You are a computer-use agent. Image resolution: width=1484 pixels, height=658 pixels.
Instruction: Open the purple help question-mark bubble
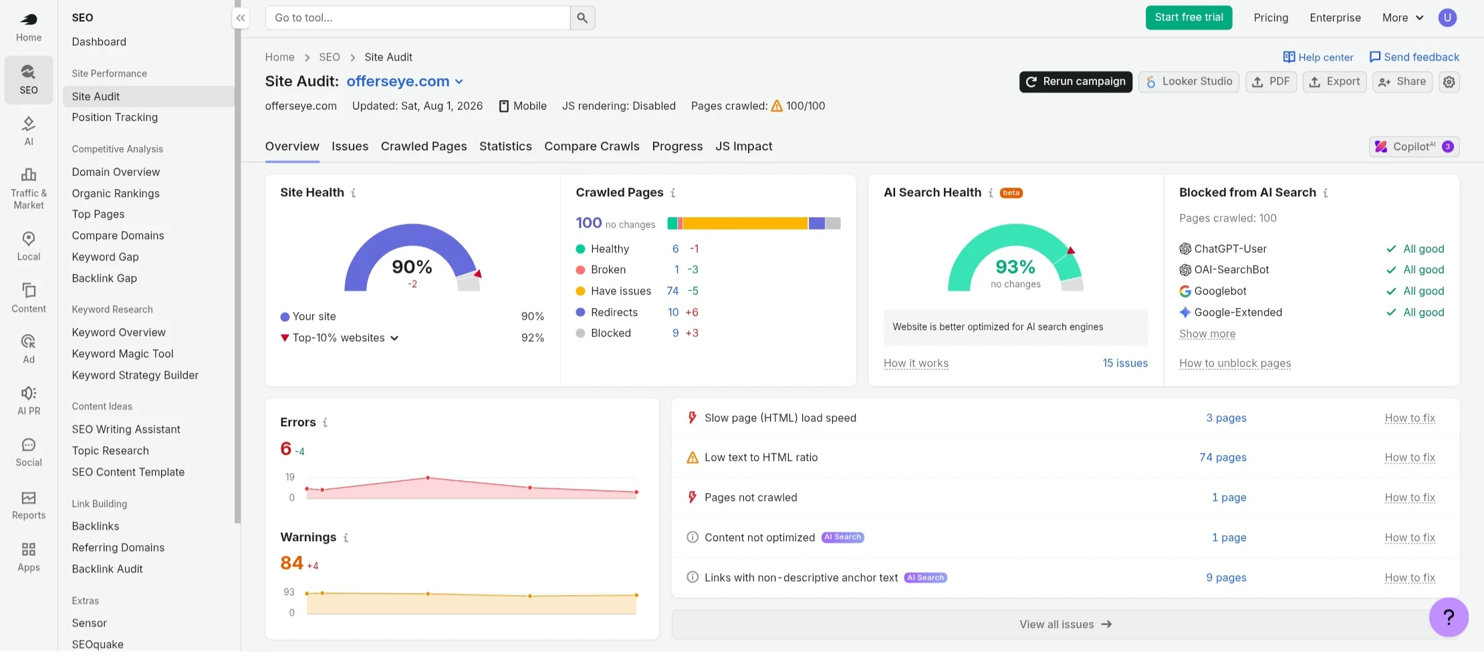[x=1449, y=617]
